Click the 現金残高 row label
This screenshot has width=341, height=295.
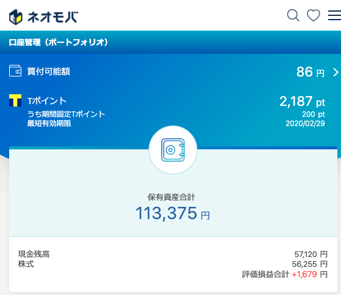pyautogui.click(x=34, y=254)
